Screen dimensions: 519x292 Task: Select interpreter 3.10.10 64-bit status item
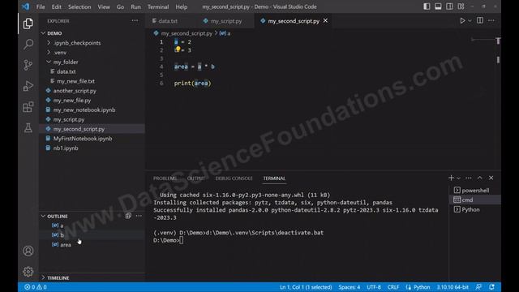pos(453,287)
